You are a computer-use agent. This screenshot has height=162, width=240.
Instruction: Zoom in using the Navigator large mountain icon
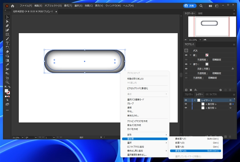[205, 40]
